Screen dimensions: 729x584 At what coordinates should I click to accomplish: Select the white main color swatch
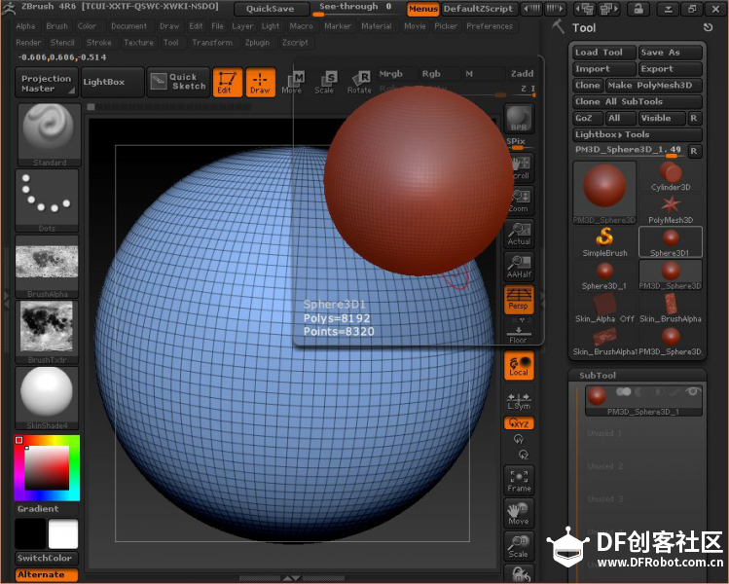[x=63, y=533]
